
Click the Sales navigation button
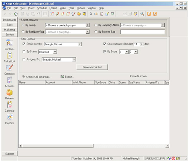click(9, 25)
